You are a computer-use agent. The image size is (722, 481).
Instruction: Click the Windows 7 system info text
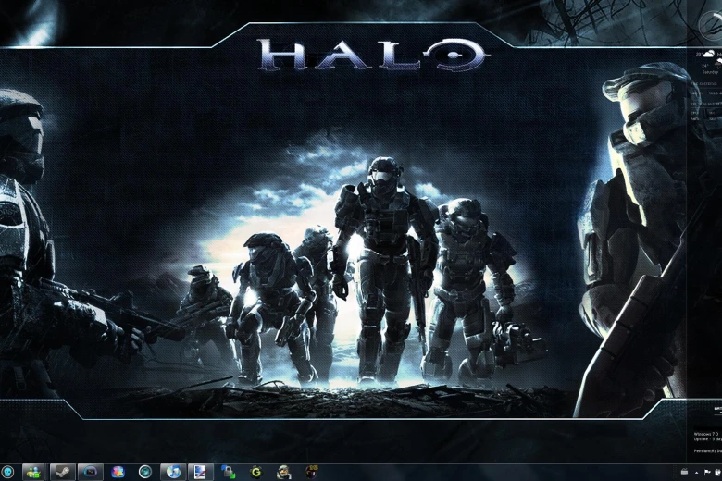[708, 434]
